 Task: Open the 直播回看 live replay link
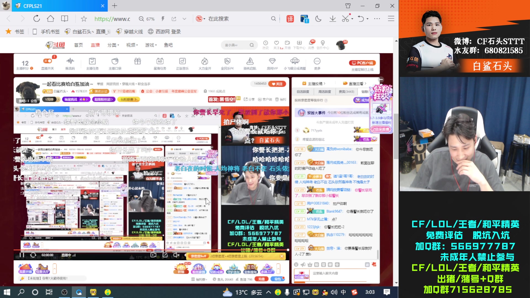tap(355, 83)
